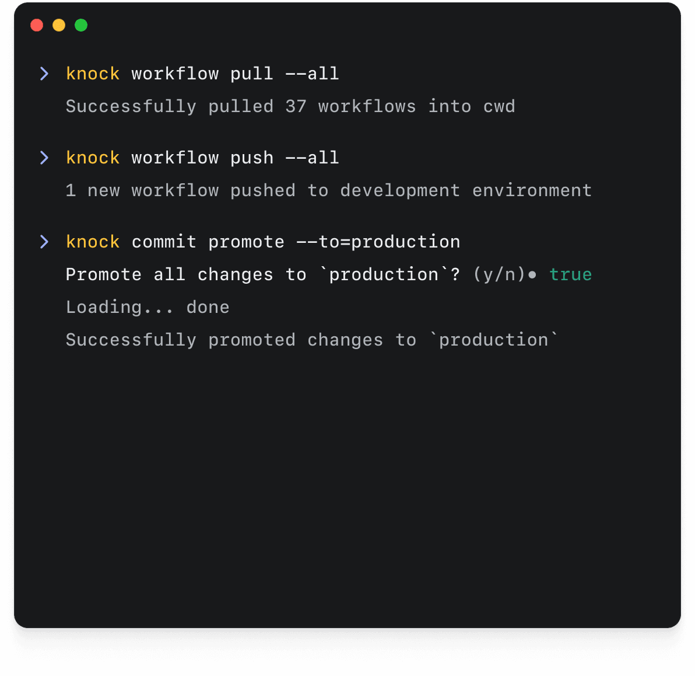Click the '--all' flag on the pull line

tap(312, 74)
